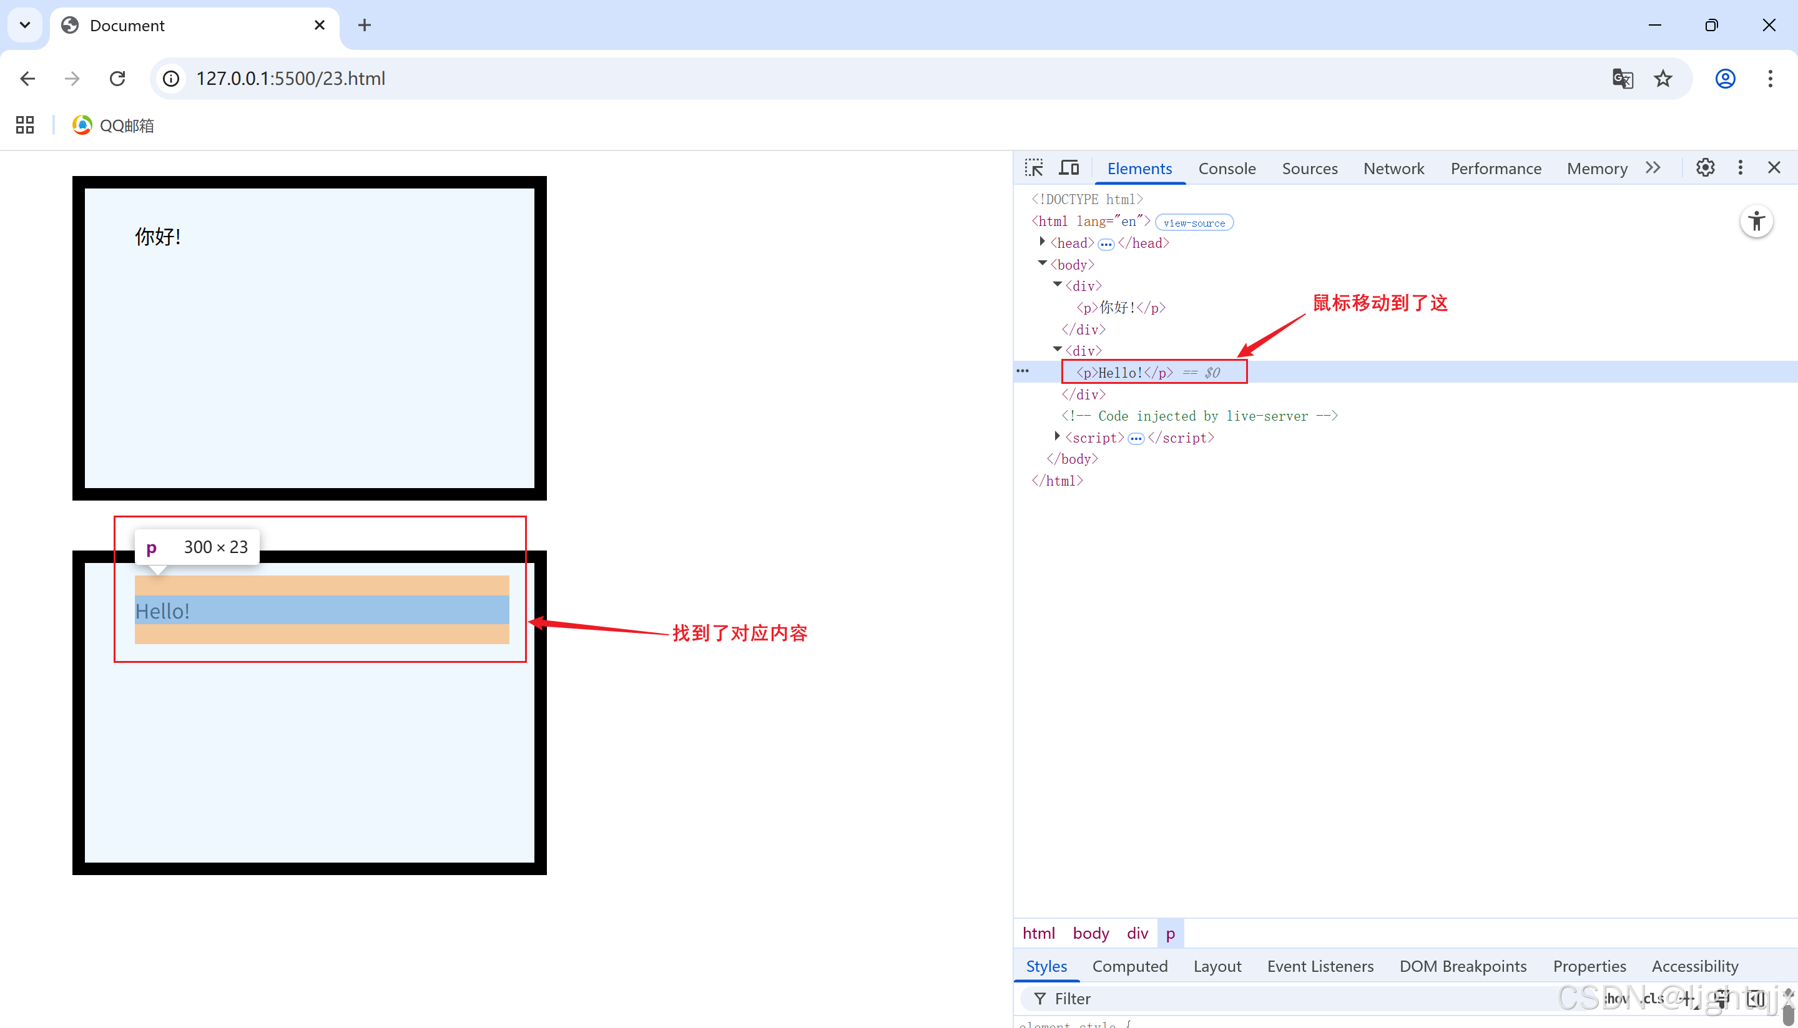Expand the head element node
1798x1028 pixels.
pos(1043,242)
